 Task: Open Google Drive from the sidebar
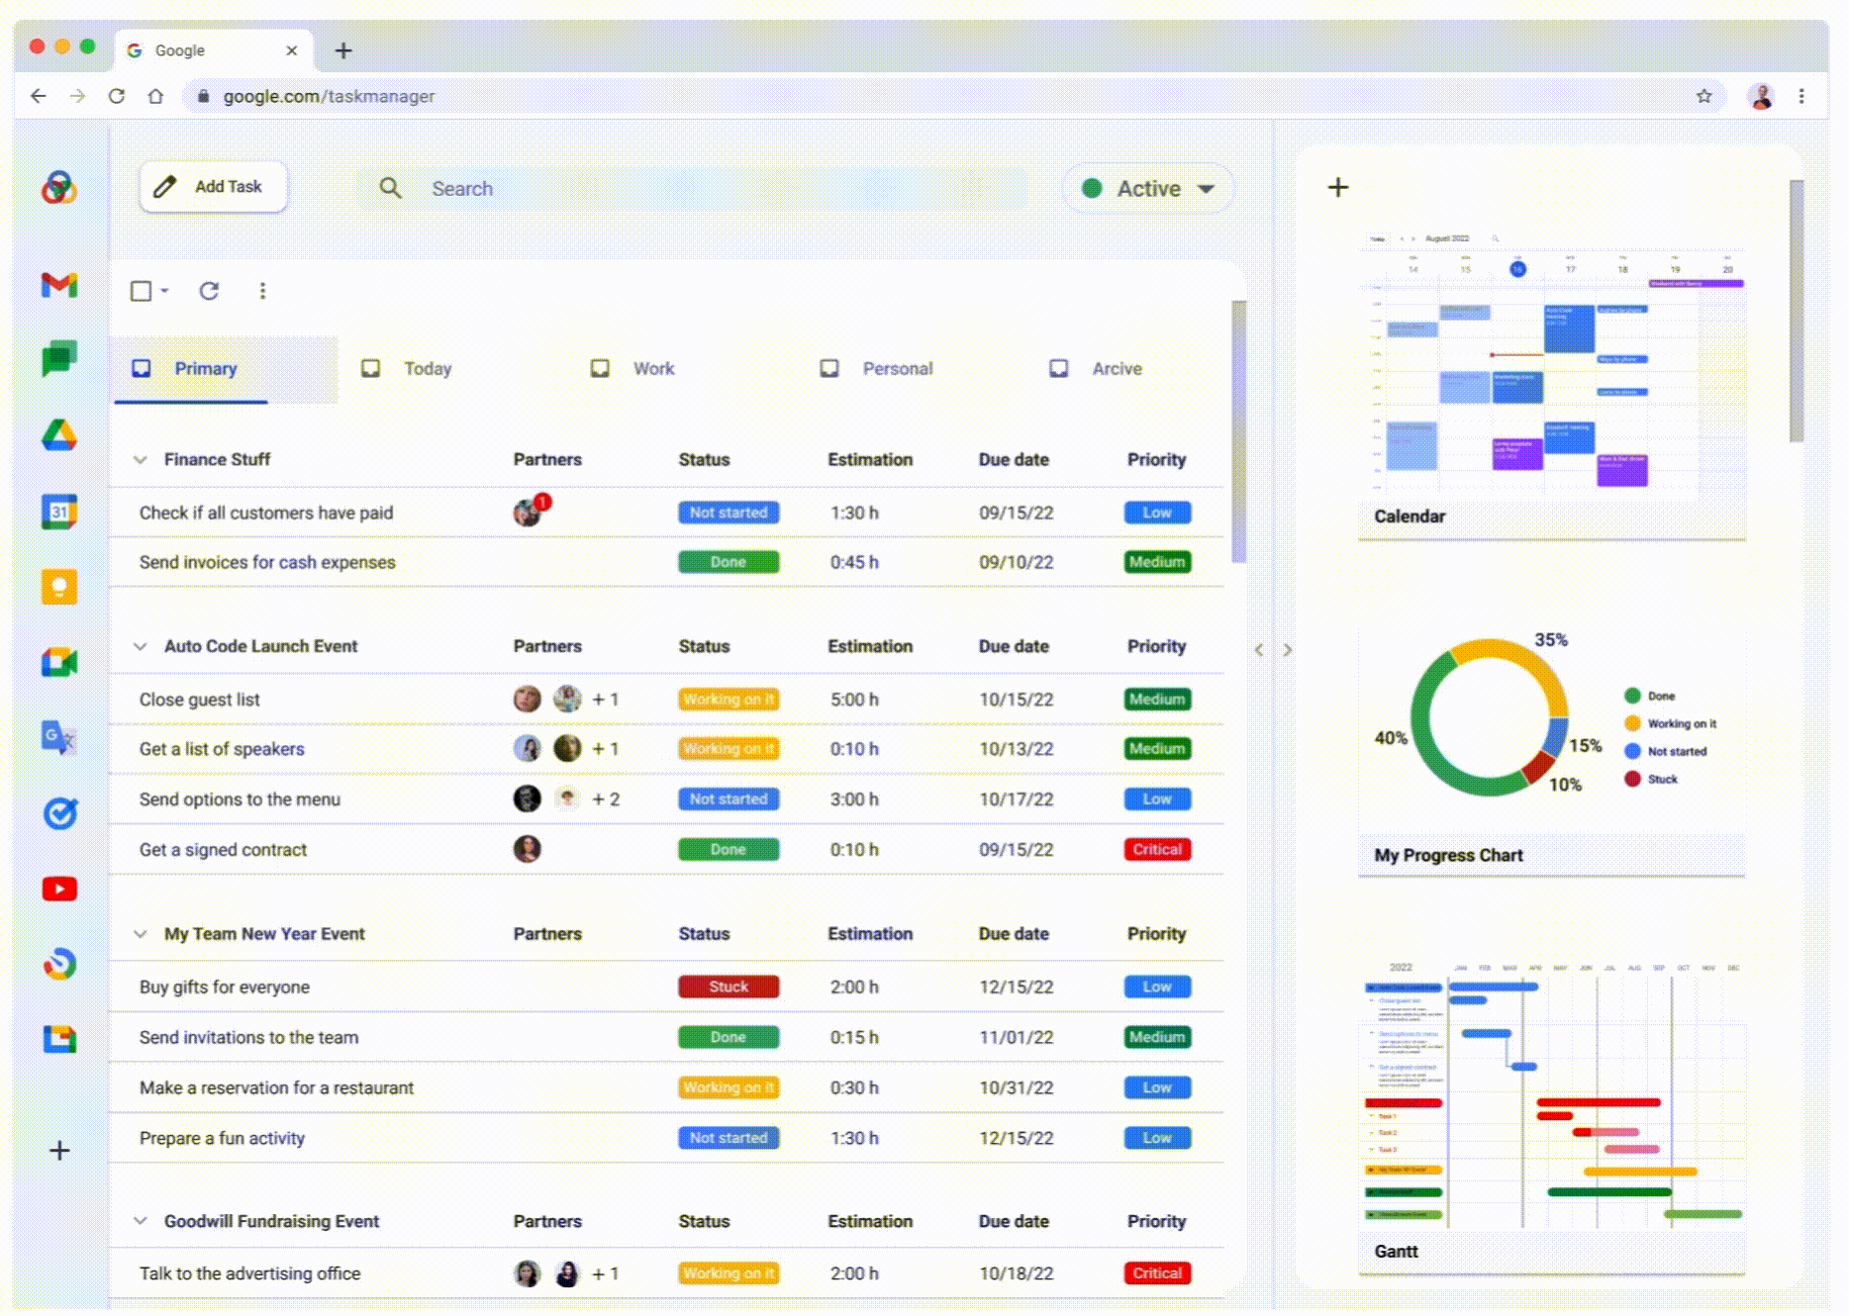[x=59, y=435]
